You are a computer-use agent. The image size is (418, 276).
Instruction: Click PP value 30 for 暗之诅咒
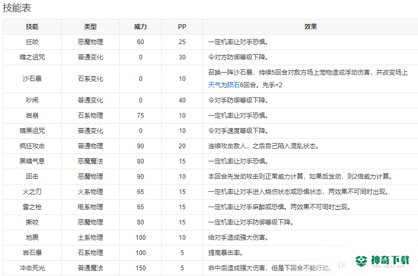(x=182, y=57)
